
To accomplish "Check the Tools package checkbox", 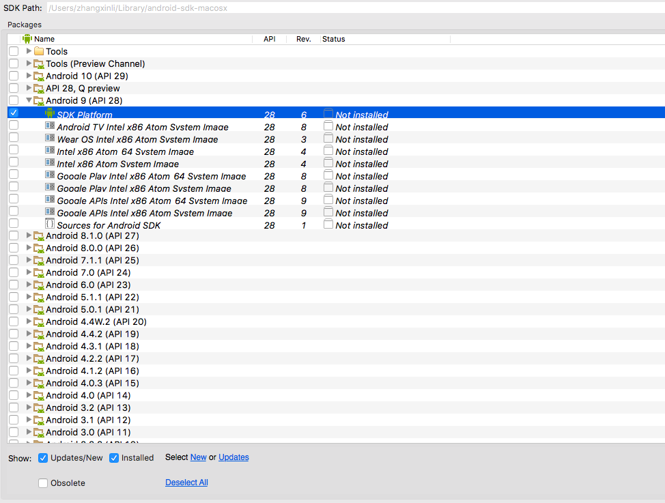I will pos(14,51).
